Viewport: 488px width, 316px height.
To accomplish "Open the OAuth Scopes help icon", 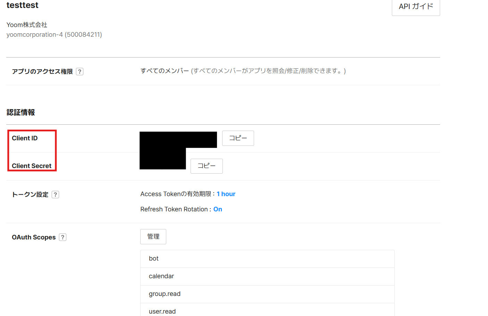I will (x=62, y=237).
